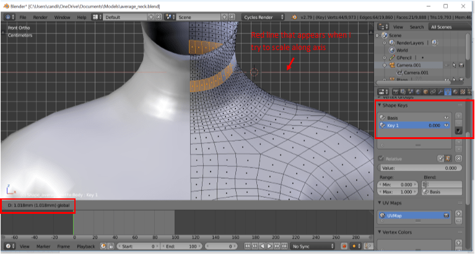Open the timeline editor type selector

(10, 246)
